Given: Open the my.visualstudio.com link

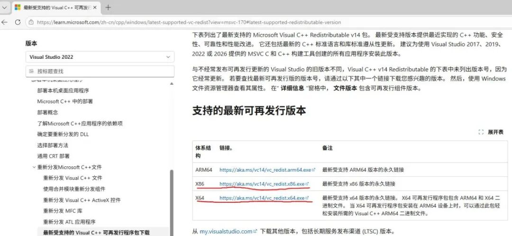Looking at the screenshot, I should coord(228,231).
